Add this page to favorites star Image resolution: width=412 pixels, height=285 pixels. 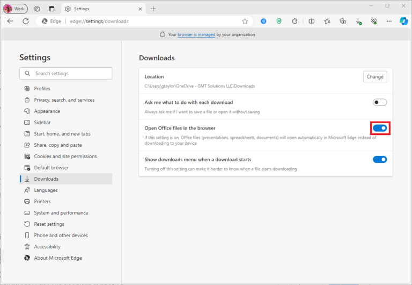click(245, 22)
